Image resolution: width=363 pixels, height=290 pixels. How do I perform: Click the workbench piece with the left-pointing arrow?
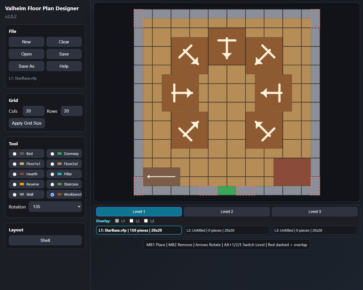273,93
